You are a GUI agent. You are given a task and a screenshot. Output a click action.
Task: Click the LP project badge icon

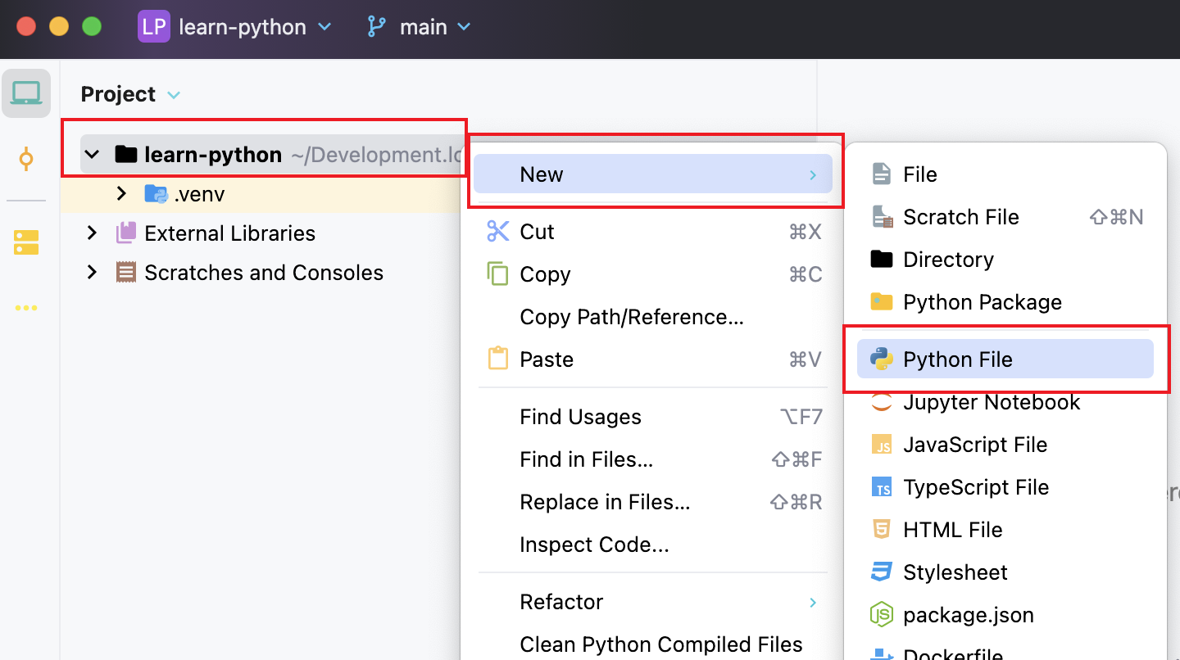pos(153,26)
